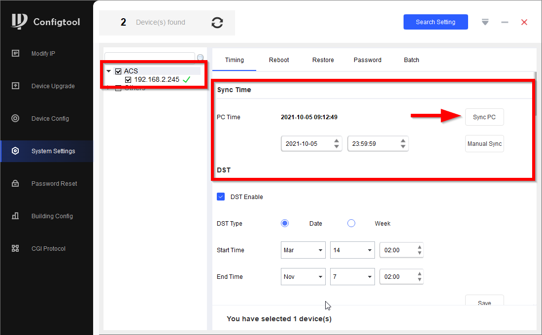Select the Building Config icon

pos(16,216)
